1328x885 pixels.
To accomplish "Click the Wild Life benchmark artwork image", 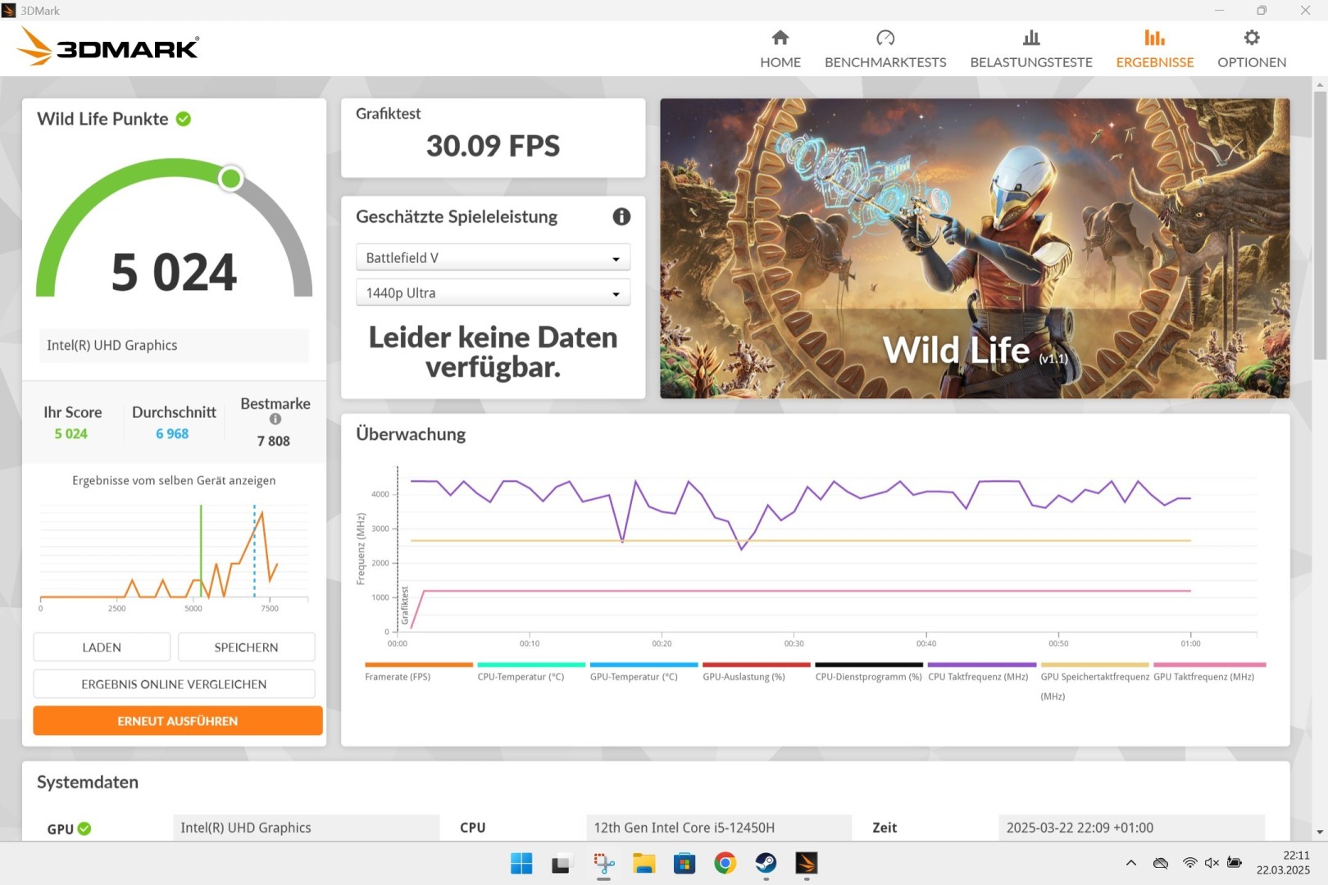I will pos(974,248).
